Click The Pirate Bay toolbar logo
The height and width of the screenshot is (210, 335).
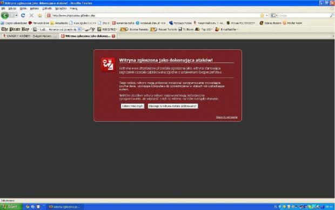click(x=15, y=29)
